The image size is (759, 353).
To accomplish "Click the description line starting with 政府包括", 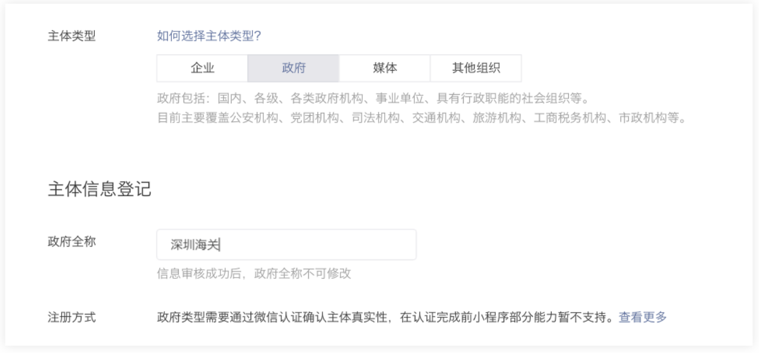I will (x=373, y=98).
